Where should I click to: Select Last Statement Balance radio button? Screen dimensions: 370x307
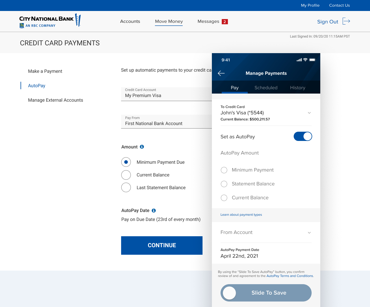tap(126, 187)
